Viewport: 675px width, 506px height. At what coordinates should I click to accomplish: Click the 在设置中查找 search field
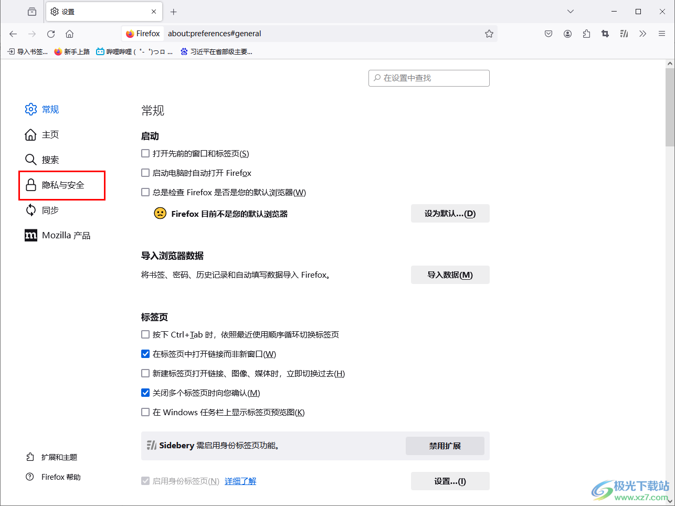(429, 78)
